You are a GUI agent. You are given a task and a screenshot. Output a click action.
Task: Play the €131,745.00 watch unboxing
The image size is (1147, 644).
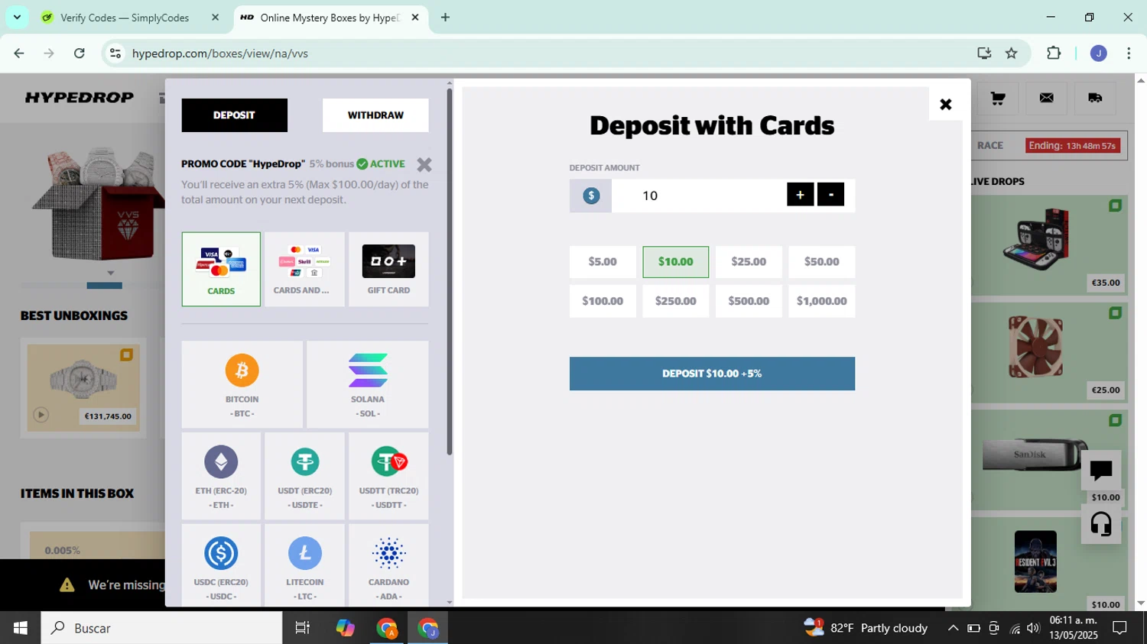point(41,415)
